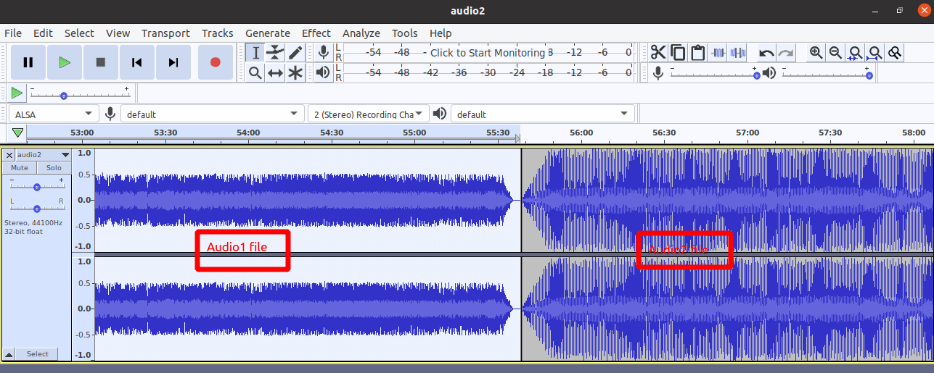Skip to End of the track
The image size is (934, 373).
pyautogui.click(x=173, y=62)
